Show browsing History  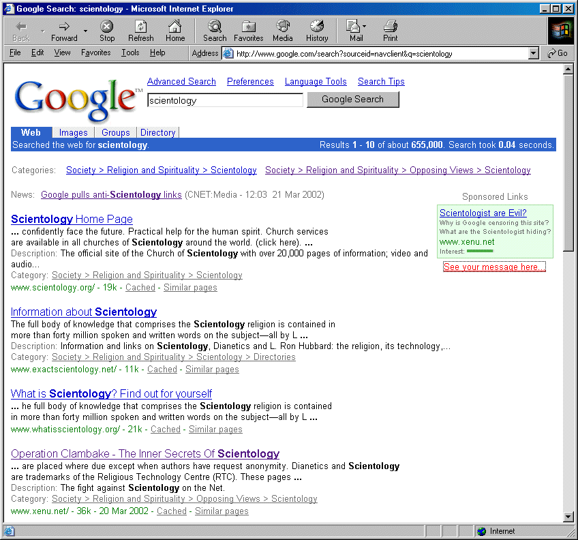click(x=317, y=31)
